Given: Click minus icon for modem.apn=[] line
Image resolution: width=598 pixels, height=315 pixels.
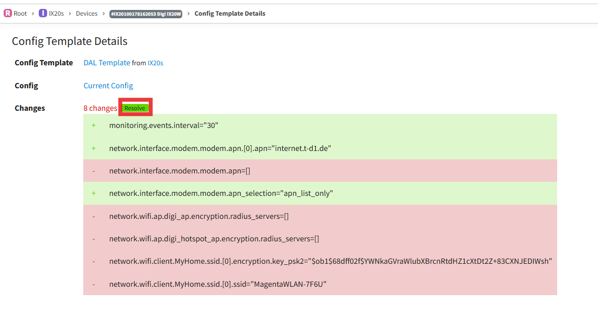Looking at the screenshot, I should (93, 171).
